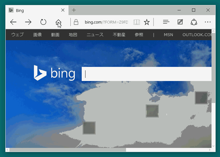The image size is (220, 157).
Task: Open the 参照 menu item
Action: coord(139,35)
